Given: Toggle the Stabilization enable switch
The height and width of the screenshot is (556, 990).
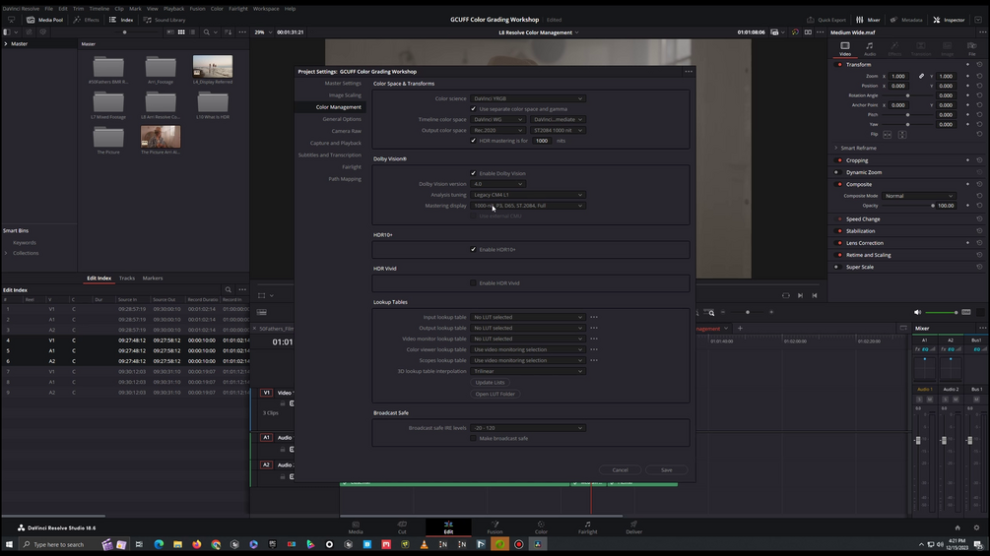Looking at the screenshot, I should coord(839,230).
